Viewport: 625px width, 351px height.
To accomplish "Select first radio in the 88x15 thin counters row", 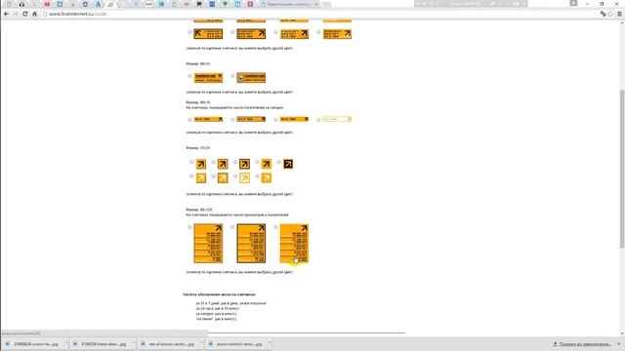I will tap(189, 119).
